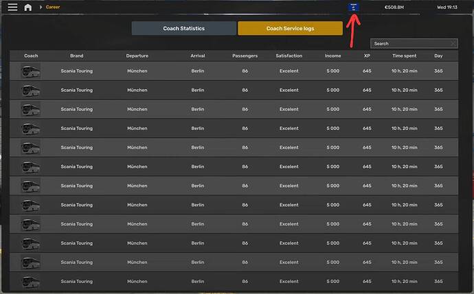
Task: Click the blue icon beside the money balance
Action: 353,8
